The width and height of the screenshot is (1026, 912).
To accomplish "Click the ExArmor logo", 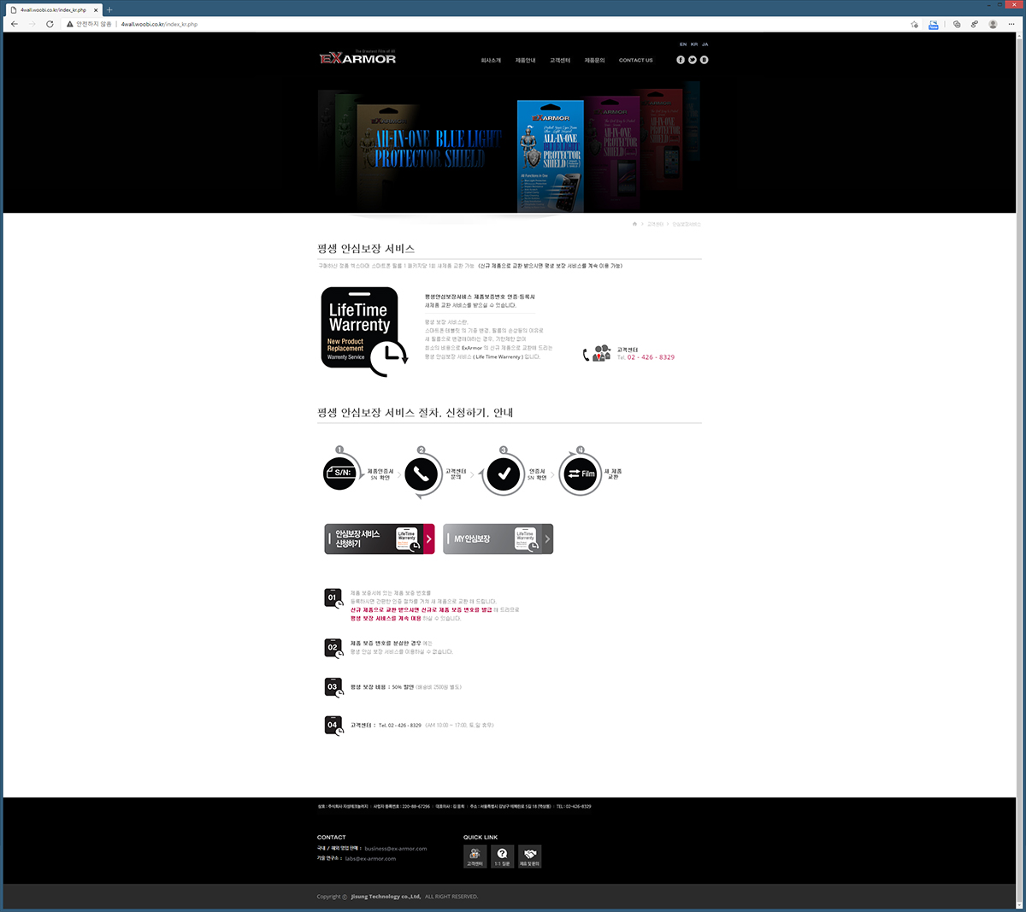I will point(357,58).
